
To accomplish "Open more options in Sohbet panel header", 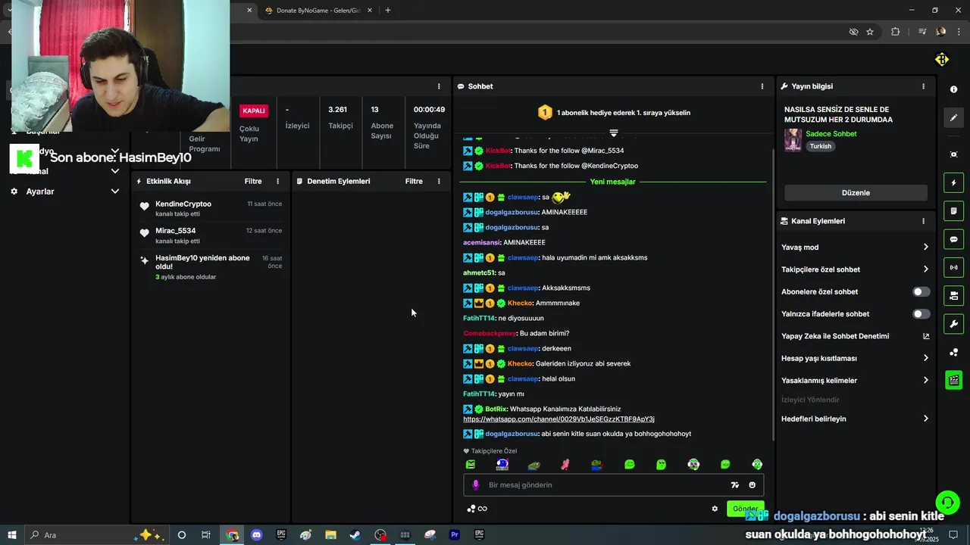I will [x=762, y=86].
